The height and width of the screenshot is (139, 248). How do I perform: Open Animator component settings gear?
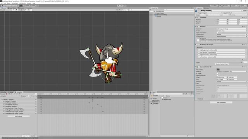[246, 27]
